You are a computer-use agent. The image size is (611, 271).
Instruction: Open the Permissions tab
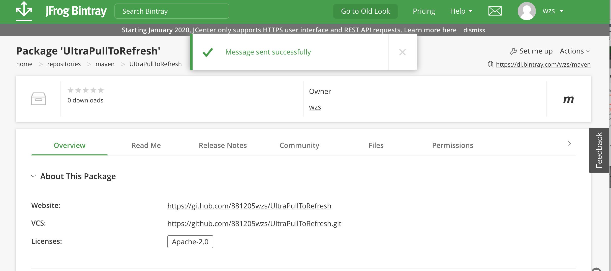tap(453, 145)
